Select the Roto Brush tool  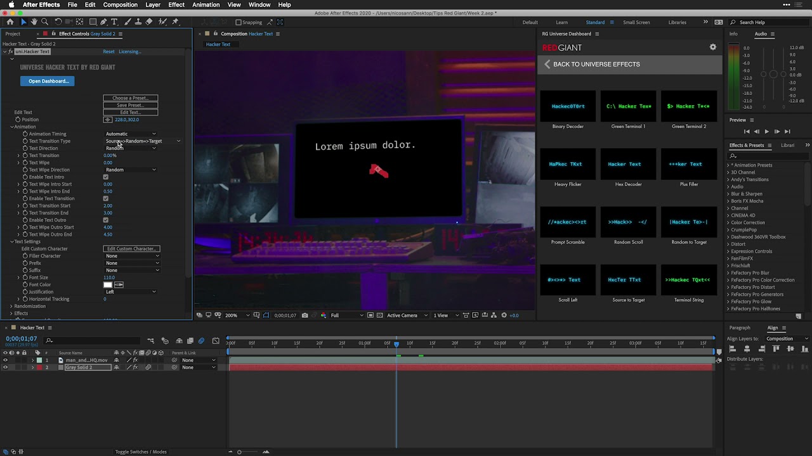coord(162,22)
